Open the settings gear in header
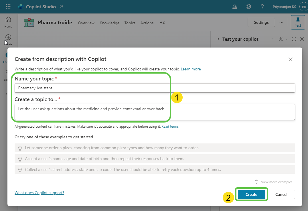Image resolution: width=308 pixels, height=211 pixels. [x=249, y=7]
